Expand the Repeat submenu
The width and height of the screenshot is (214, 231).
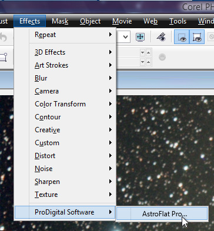(65, 35)
